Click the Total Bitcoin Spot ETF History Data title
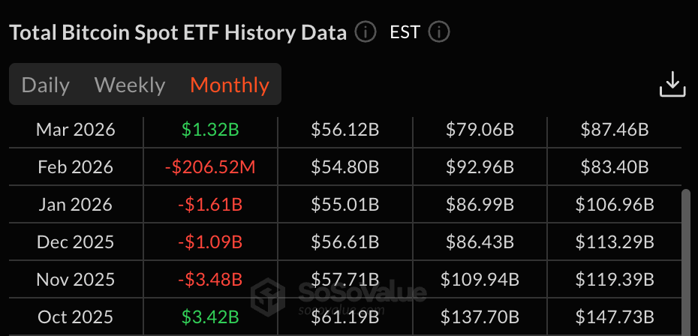698x336 pixels. pyautogui.click(x=178, y=33)
